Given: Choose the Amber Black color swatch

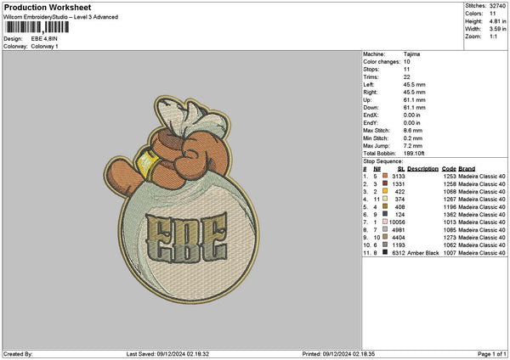Looking at the screenshot, I should [384, 253].
